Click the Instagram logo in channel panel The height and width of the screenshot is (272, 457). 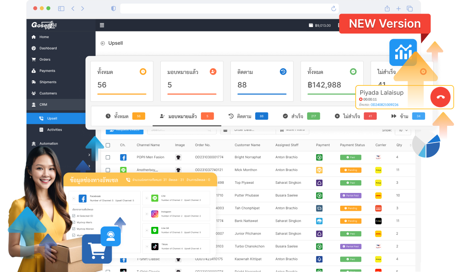click(155, 214)
